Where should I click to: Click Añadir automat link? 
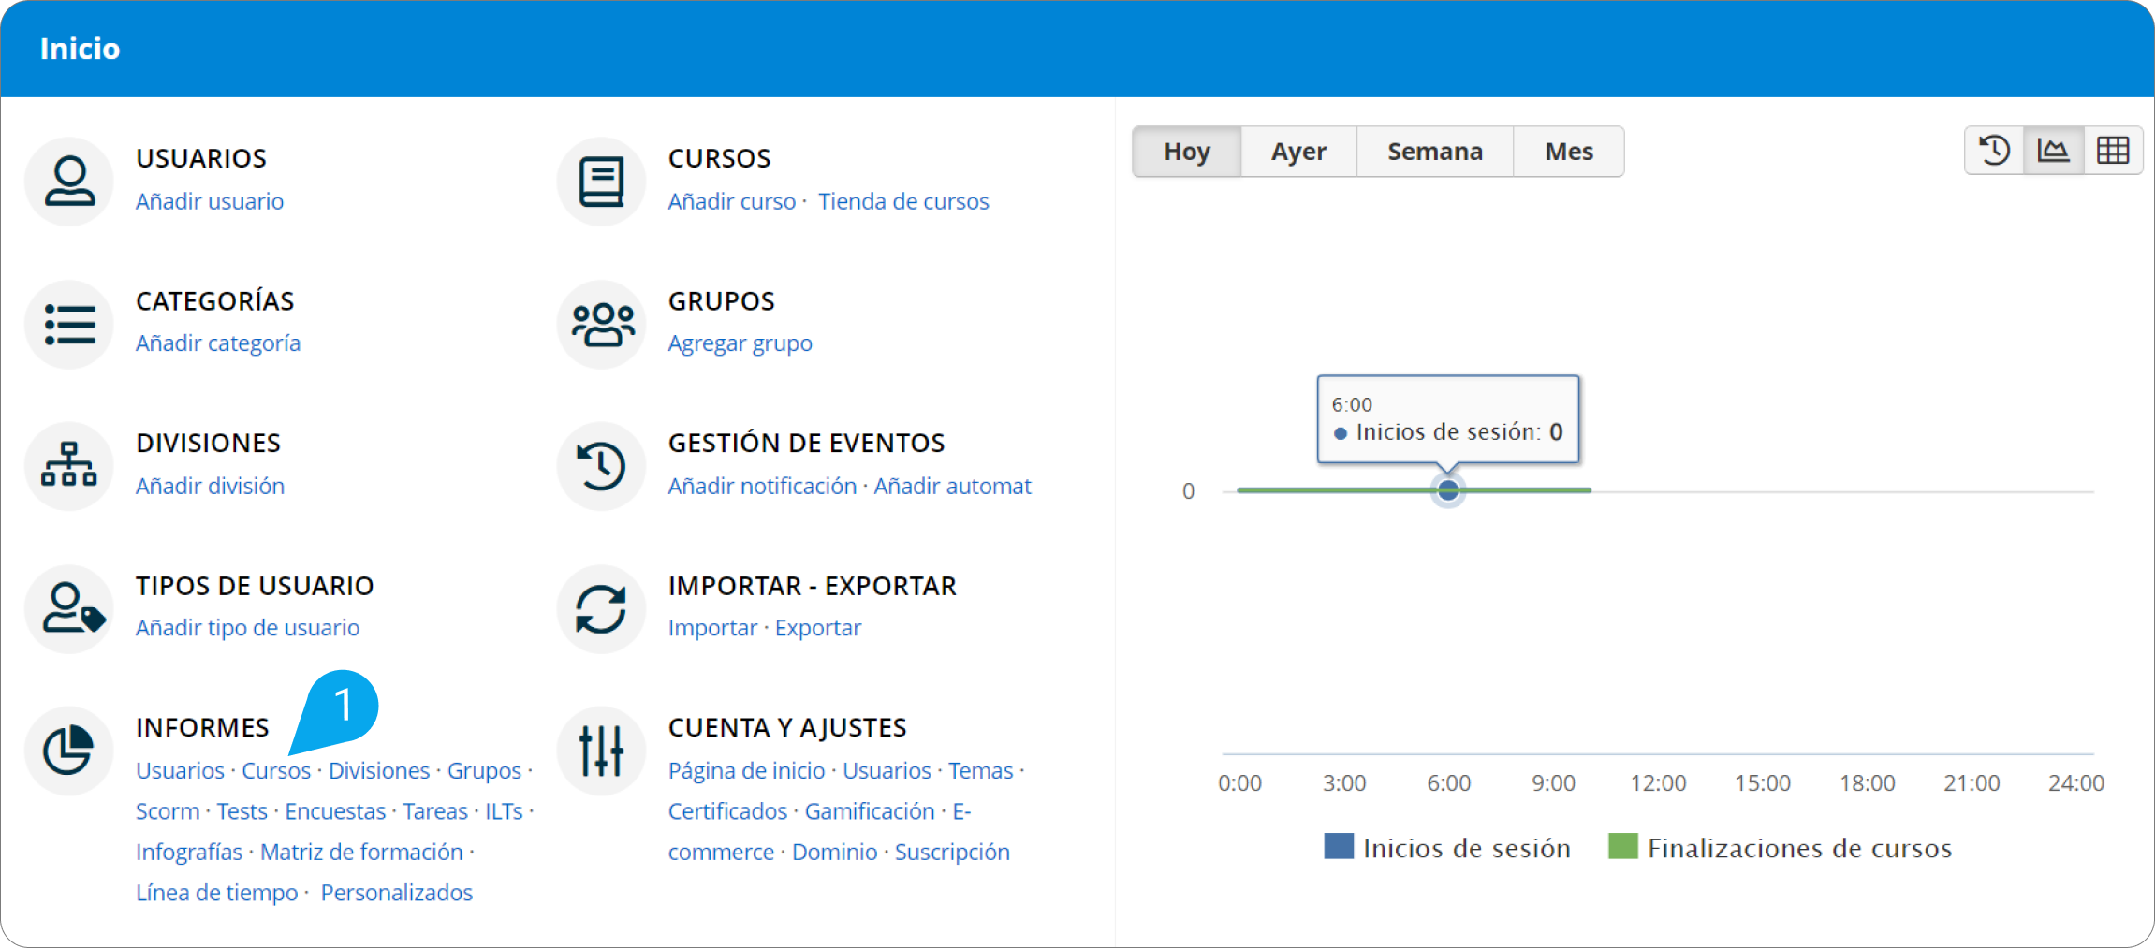click(x=952, y=486)
